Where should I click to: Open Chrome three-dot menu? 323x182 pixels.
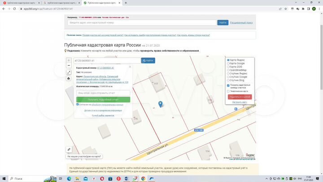click(x=319, y=9)
